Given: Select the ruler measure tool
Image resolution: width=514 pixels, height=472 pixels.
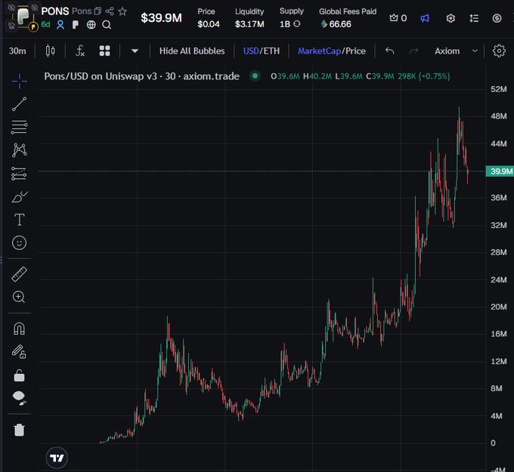Looking at the screenshot, I should click(20, 274).
